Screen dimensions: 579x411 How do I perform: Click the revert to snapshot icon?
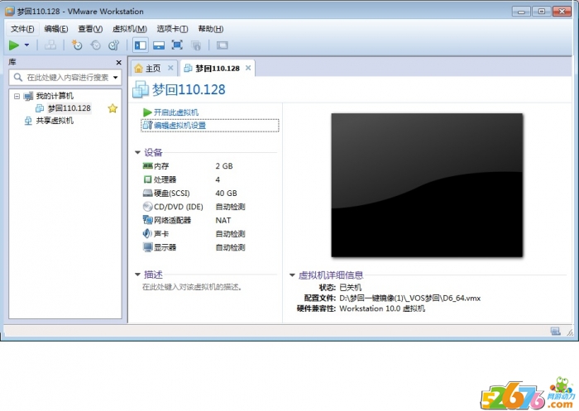click(96, 45)
